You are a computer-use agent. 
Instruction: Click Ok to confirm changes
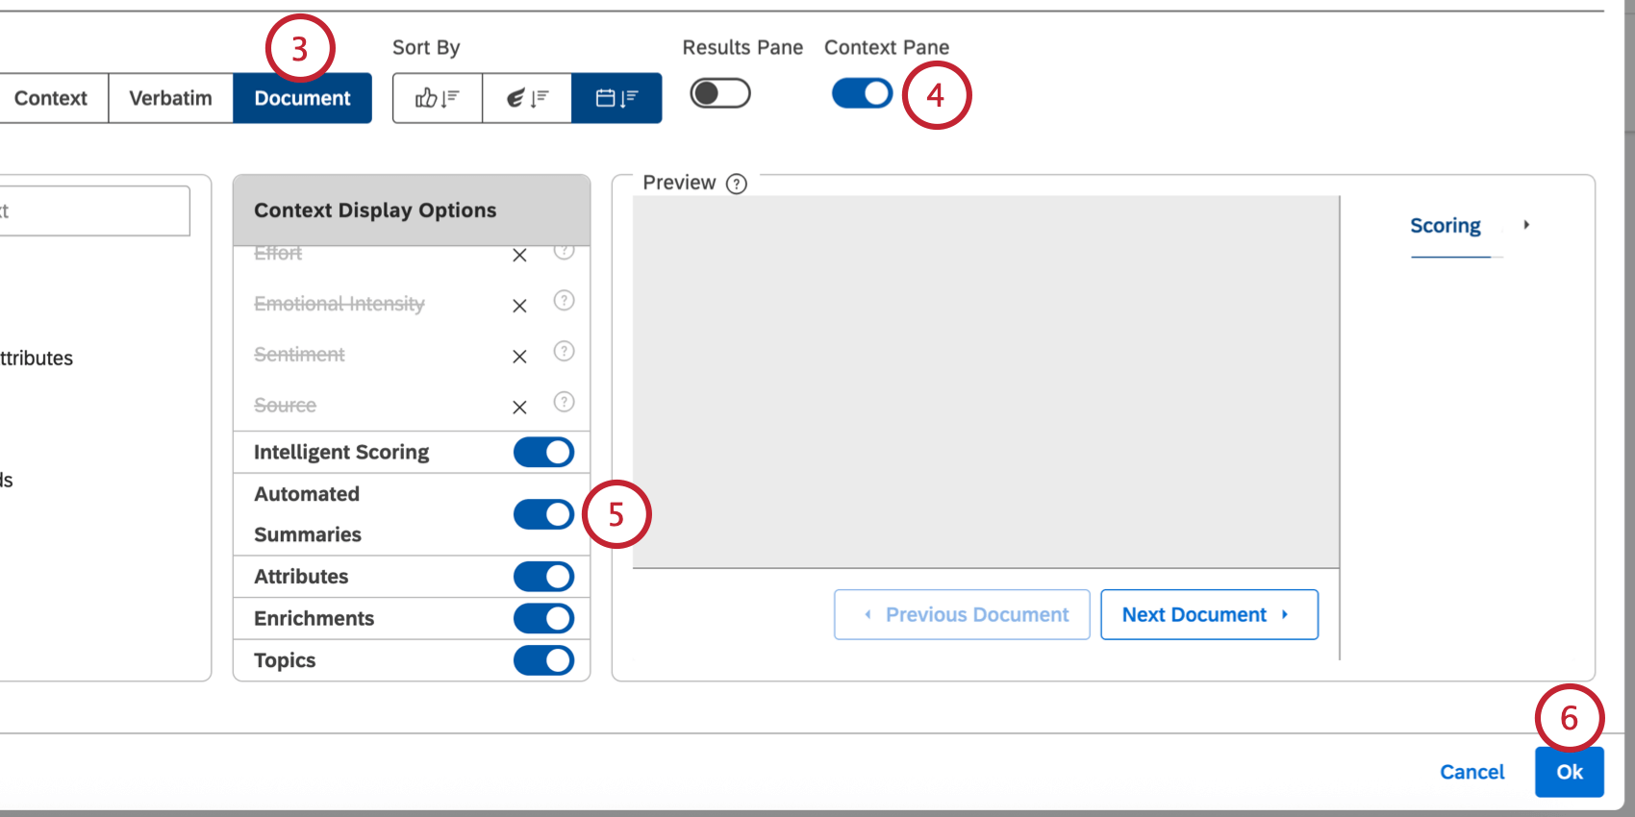click(x=1569, y=772)
